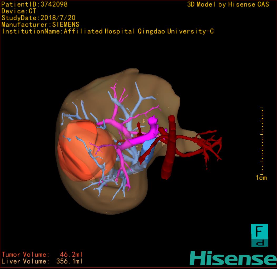Screen dimensions: 277x269
Task: Click the orientation cube labeled F
Action: [x=260, y=235]
